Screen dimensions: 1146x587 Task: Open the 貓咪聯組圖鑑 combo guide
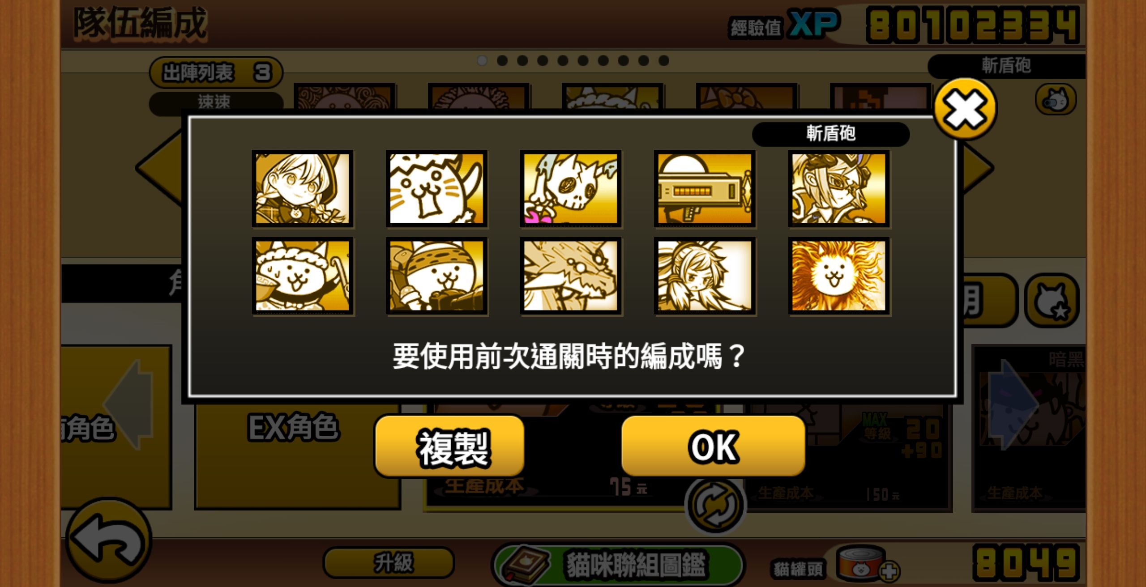click(x=618, y=565)
